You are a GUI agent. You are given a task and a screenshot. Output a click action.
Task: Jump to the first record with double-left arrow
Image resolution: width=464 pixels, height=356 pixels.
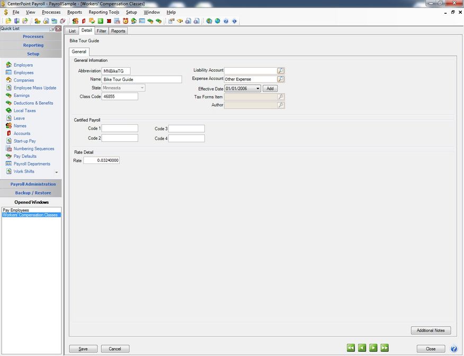pyautogui.click(x=351, y=348)
